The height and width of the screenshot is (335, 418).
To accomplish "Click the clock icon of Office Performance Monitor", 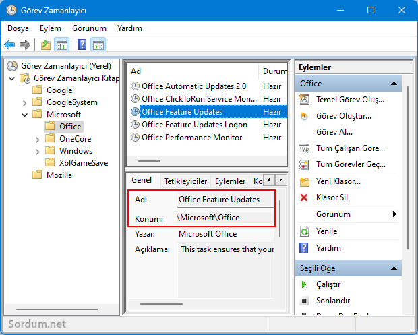I will 135,138.
